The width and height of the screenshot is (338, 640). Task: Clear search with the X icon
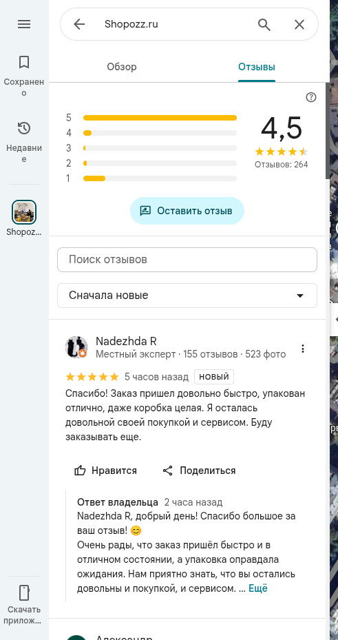[x=299, y=25]
